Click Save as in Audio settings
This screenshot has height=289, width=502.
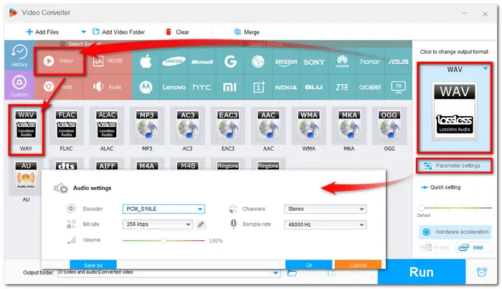[x=93, y=265]
